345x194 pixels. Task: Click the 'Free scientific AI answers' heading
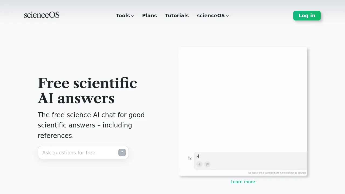click(87, 90)
